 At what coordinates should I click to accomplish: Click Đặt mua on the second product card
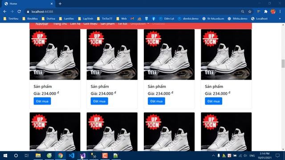point(99,101)
